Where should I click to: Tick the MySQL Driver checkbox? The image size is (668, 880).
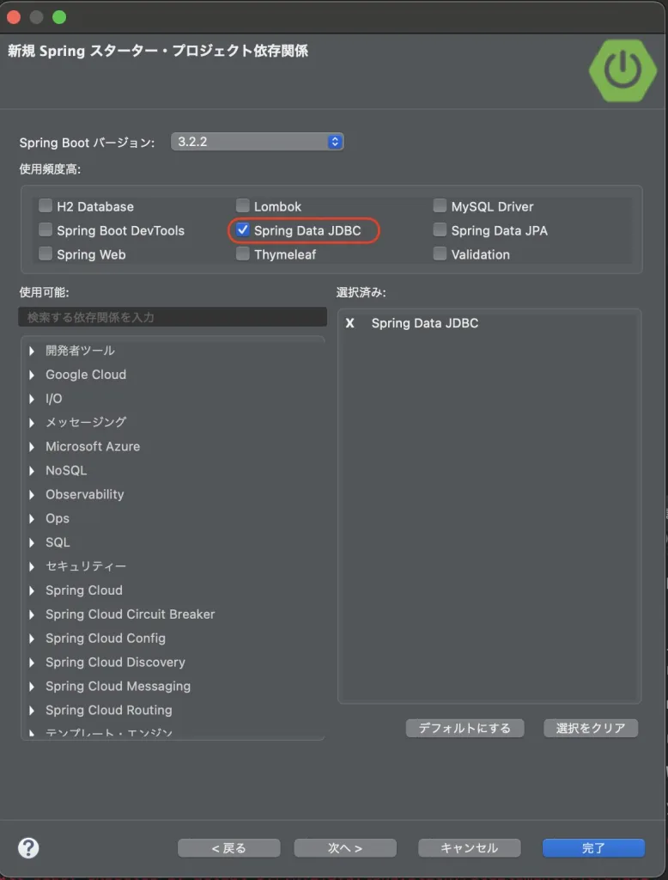[x=440, y=206]
